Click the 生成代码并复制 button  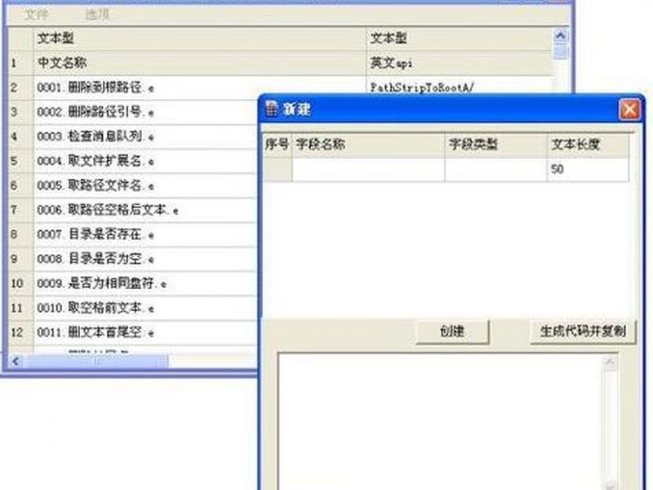[583, 332]
